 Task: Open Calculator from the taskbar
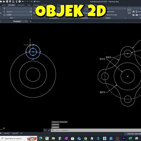60,138
